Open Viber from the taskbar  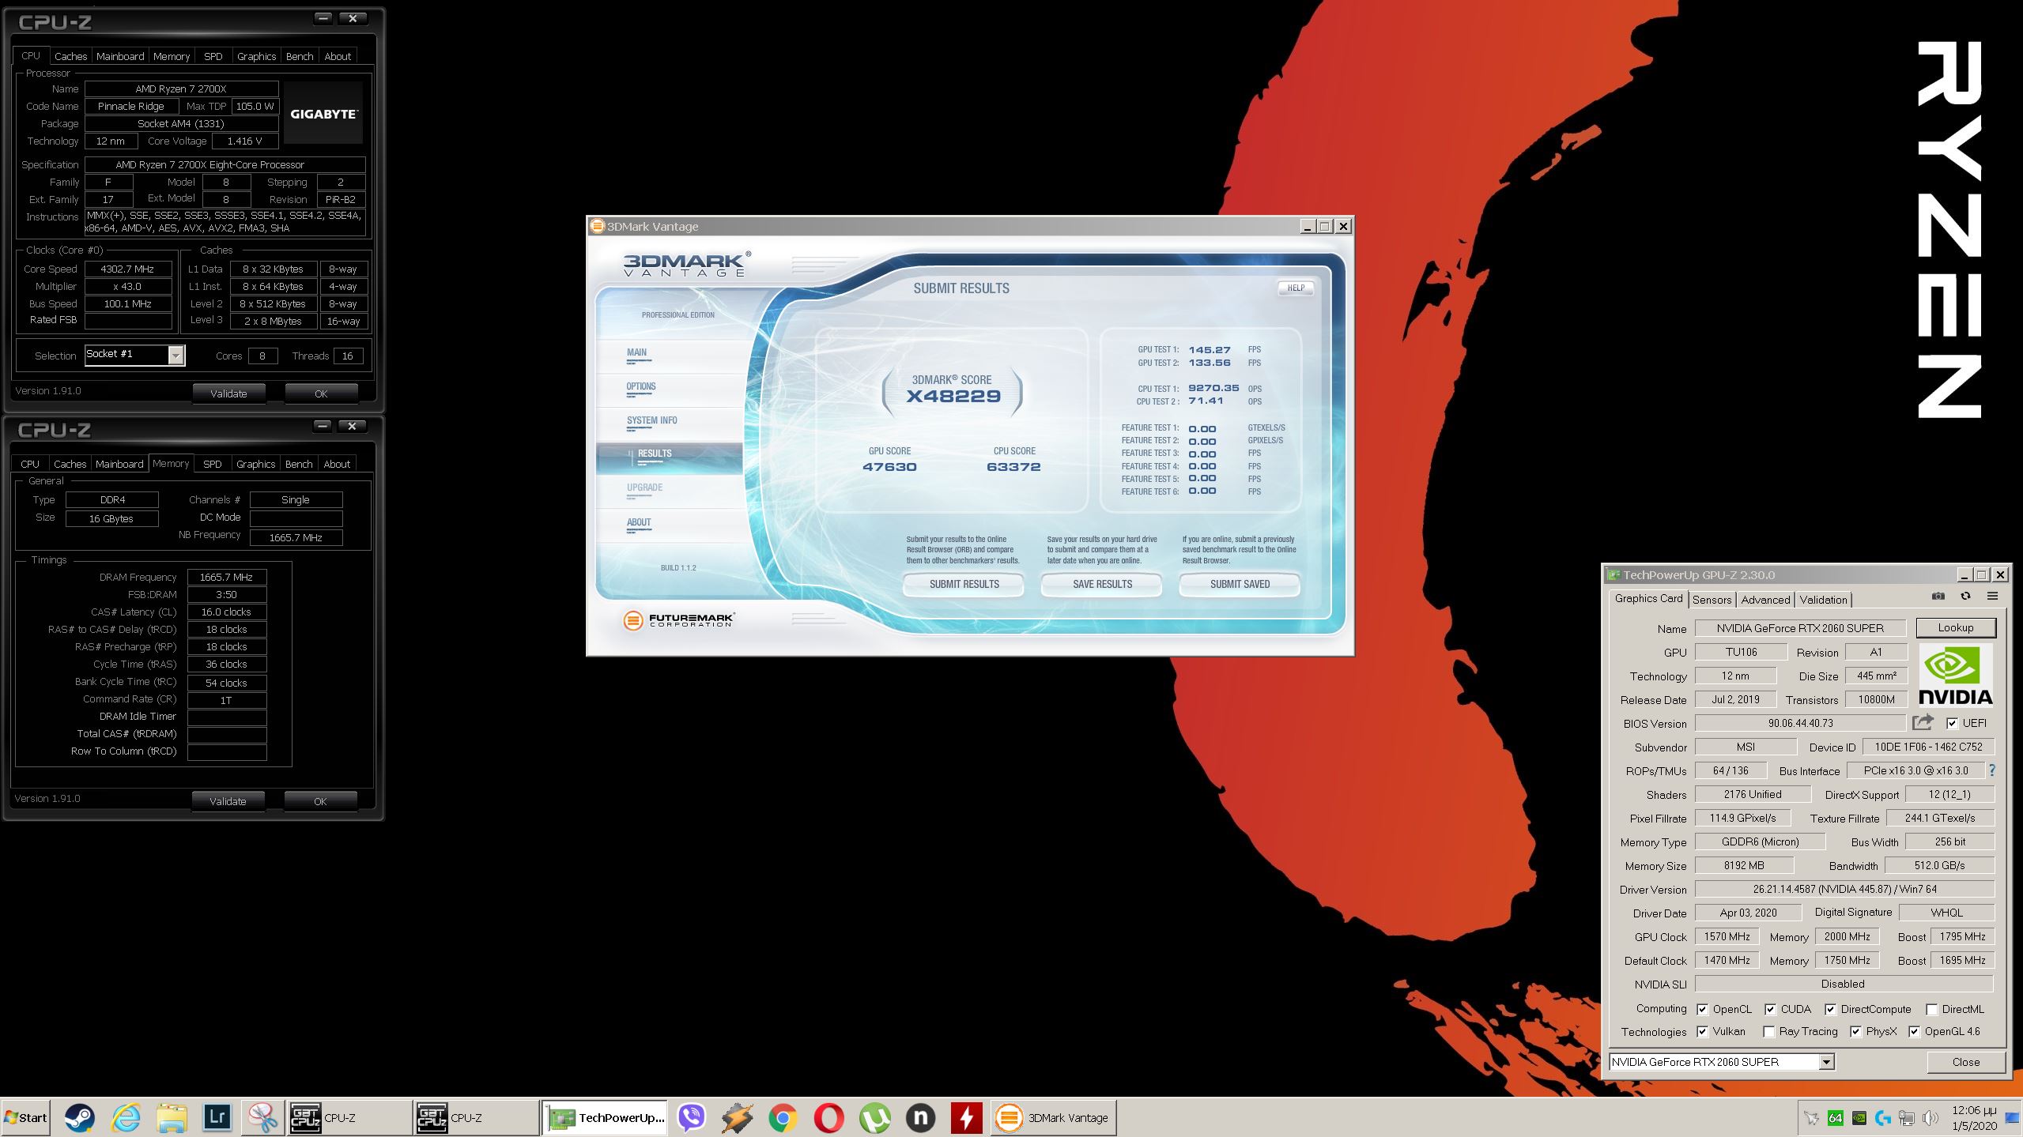click(x=692, y=1117)
